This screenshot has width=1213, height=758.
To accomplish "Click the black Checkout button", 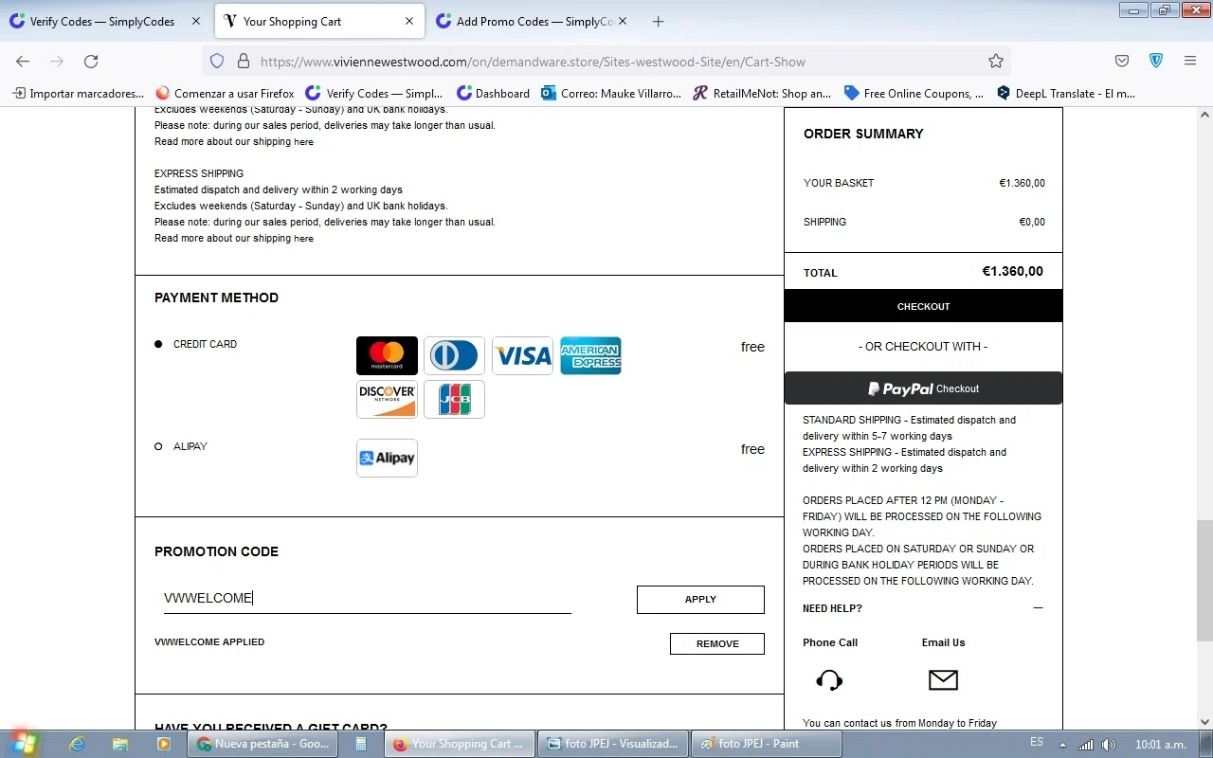I will (x=923, y=306).
